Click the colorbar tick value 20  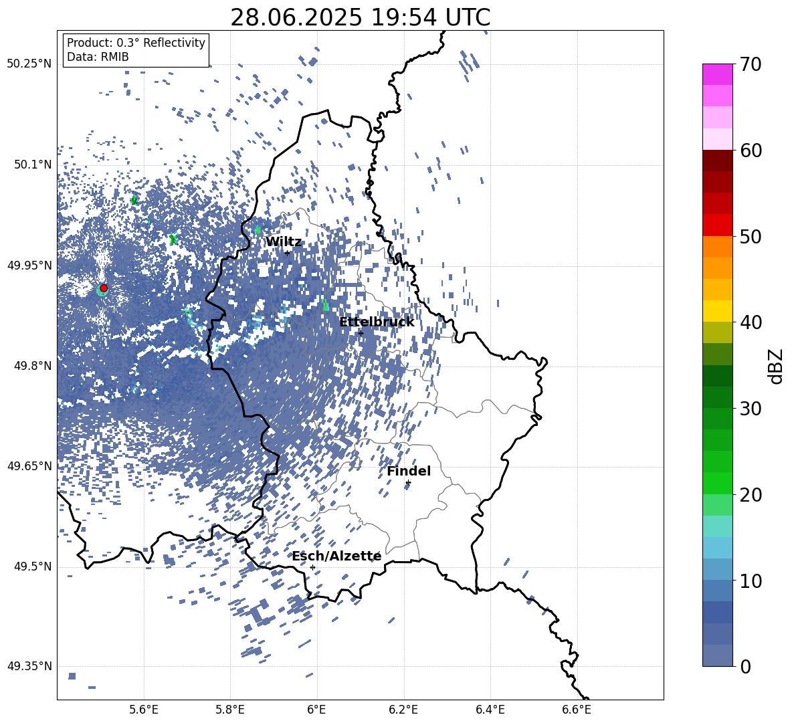pyautogui.click(x=751, y=495)
